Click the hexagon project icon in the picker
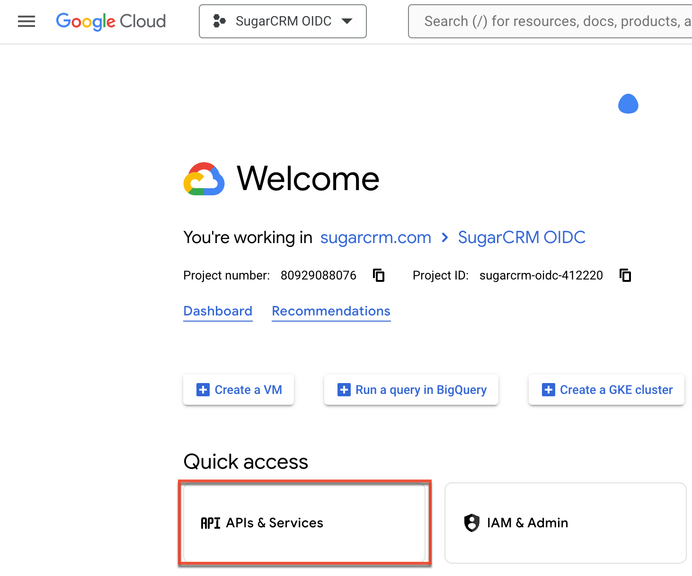Screen dimensions: 692x576 click(219, 21)
